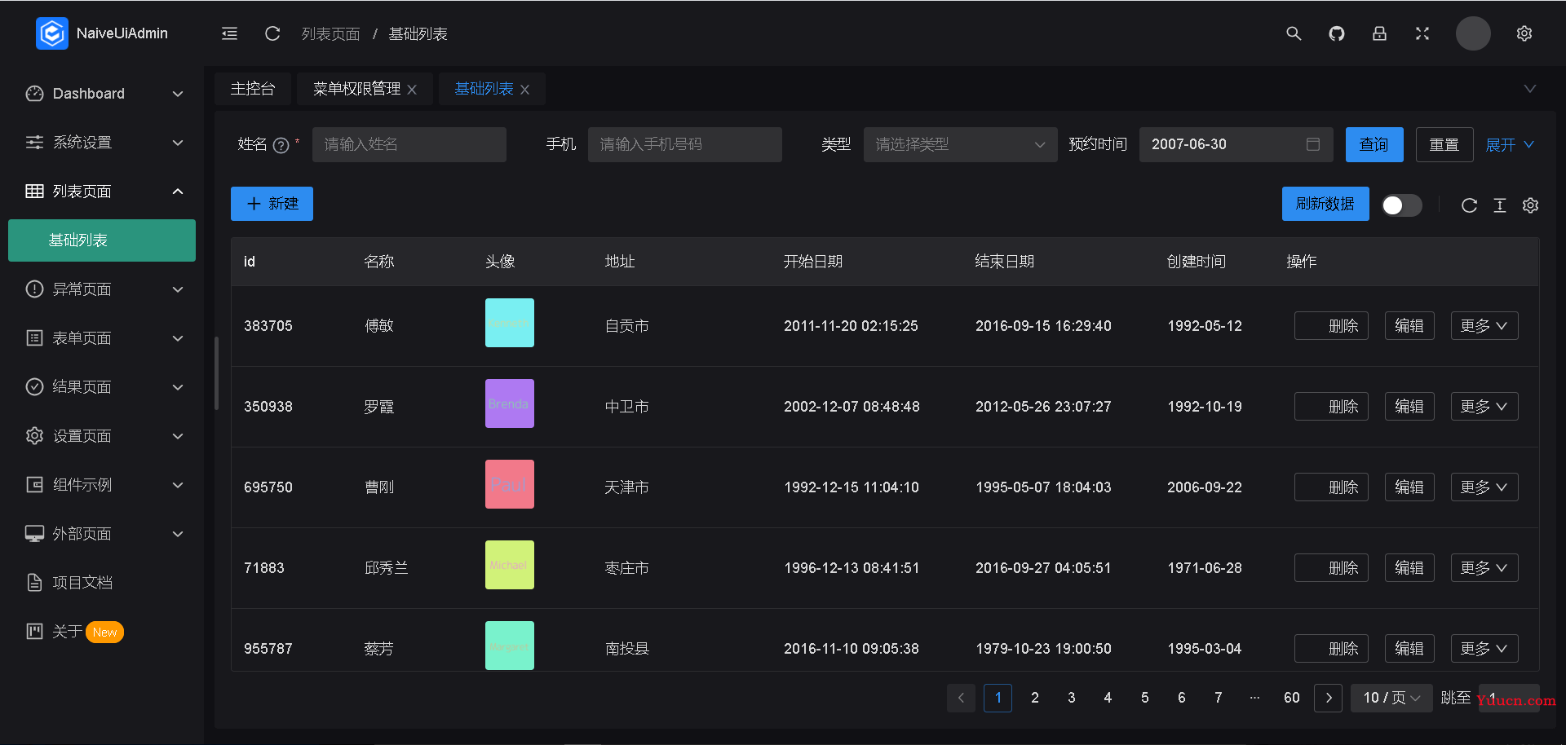Open 更多 dropdown for row 71883
This screenshot has width=1566, height=745.
(x=1484, y=568)
